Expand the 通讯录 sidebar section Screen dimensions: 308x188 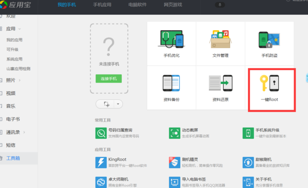tap(24, 132)
